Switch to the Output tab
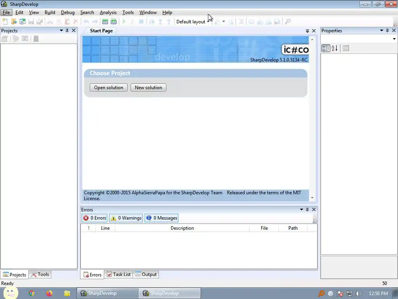Image resolution: width=398 pixels, height=299 pixels. (146, 274)
